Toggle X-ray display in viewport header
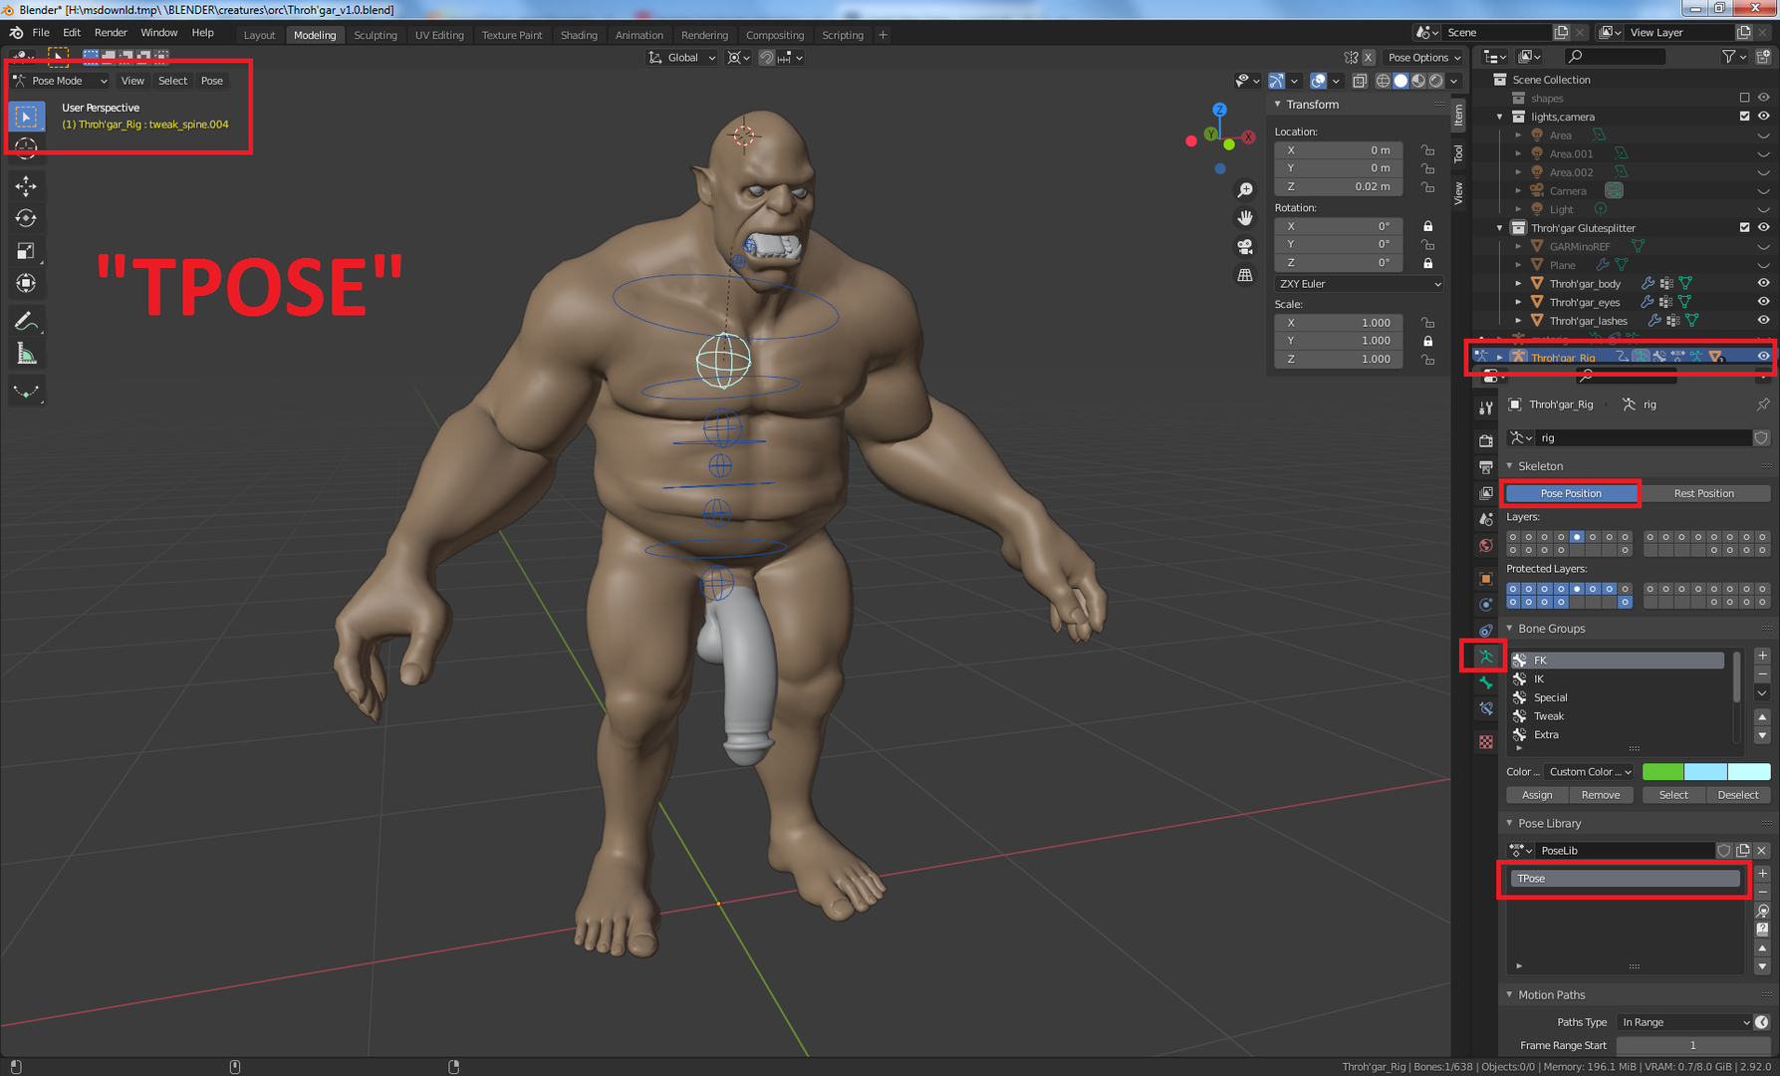This screenshot has height=1076, width=1780. [x=1360, y=81]
